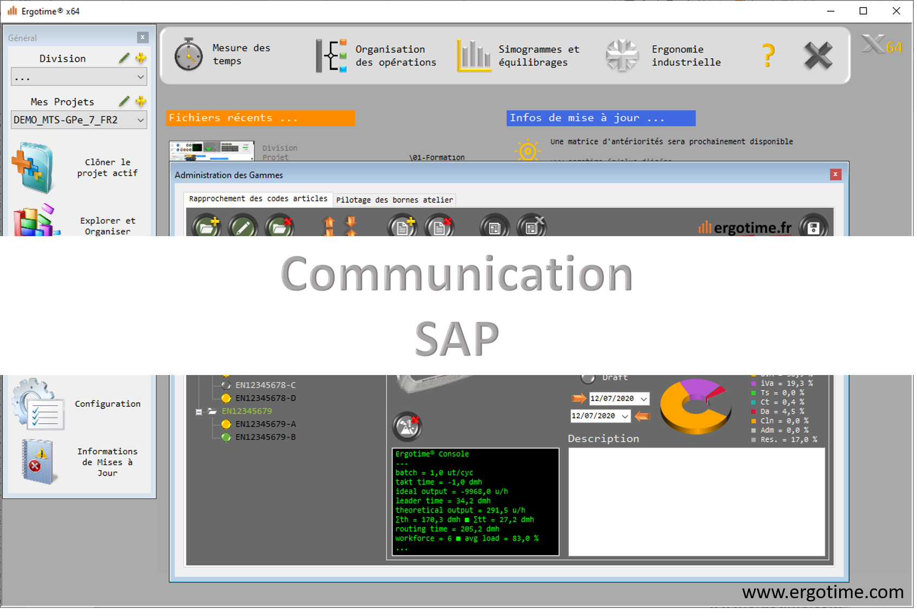Click the purple iVa legend swatch
This screenshot has height=616, width=917.
[x=754, y=384]
